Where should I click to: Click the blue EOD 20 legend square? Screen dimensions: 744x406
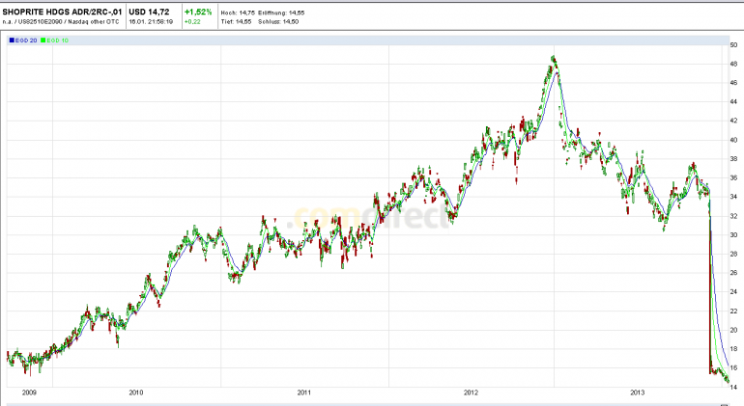click(12, 41)
